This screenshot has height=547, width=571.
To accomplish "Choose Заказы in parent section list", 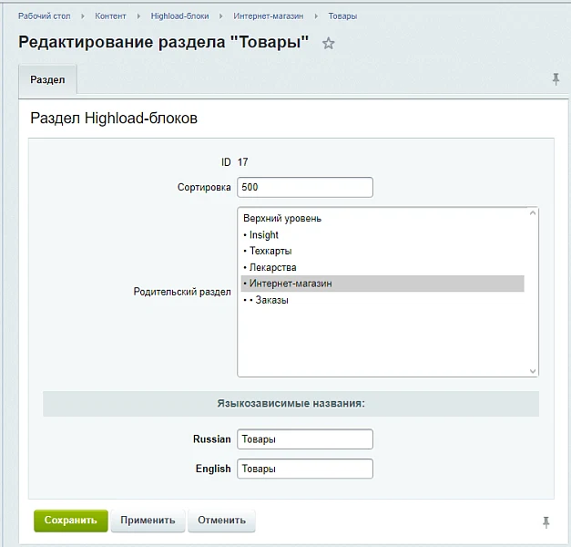I will pos(382,300).
